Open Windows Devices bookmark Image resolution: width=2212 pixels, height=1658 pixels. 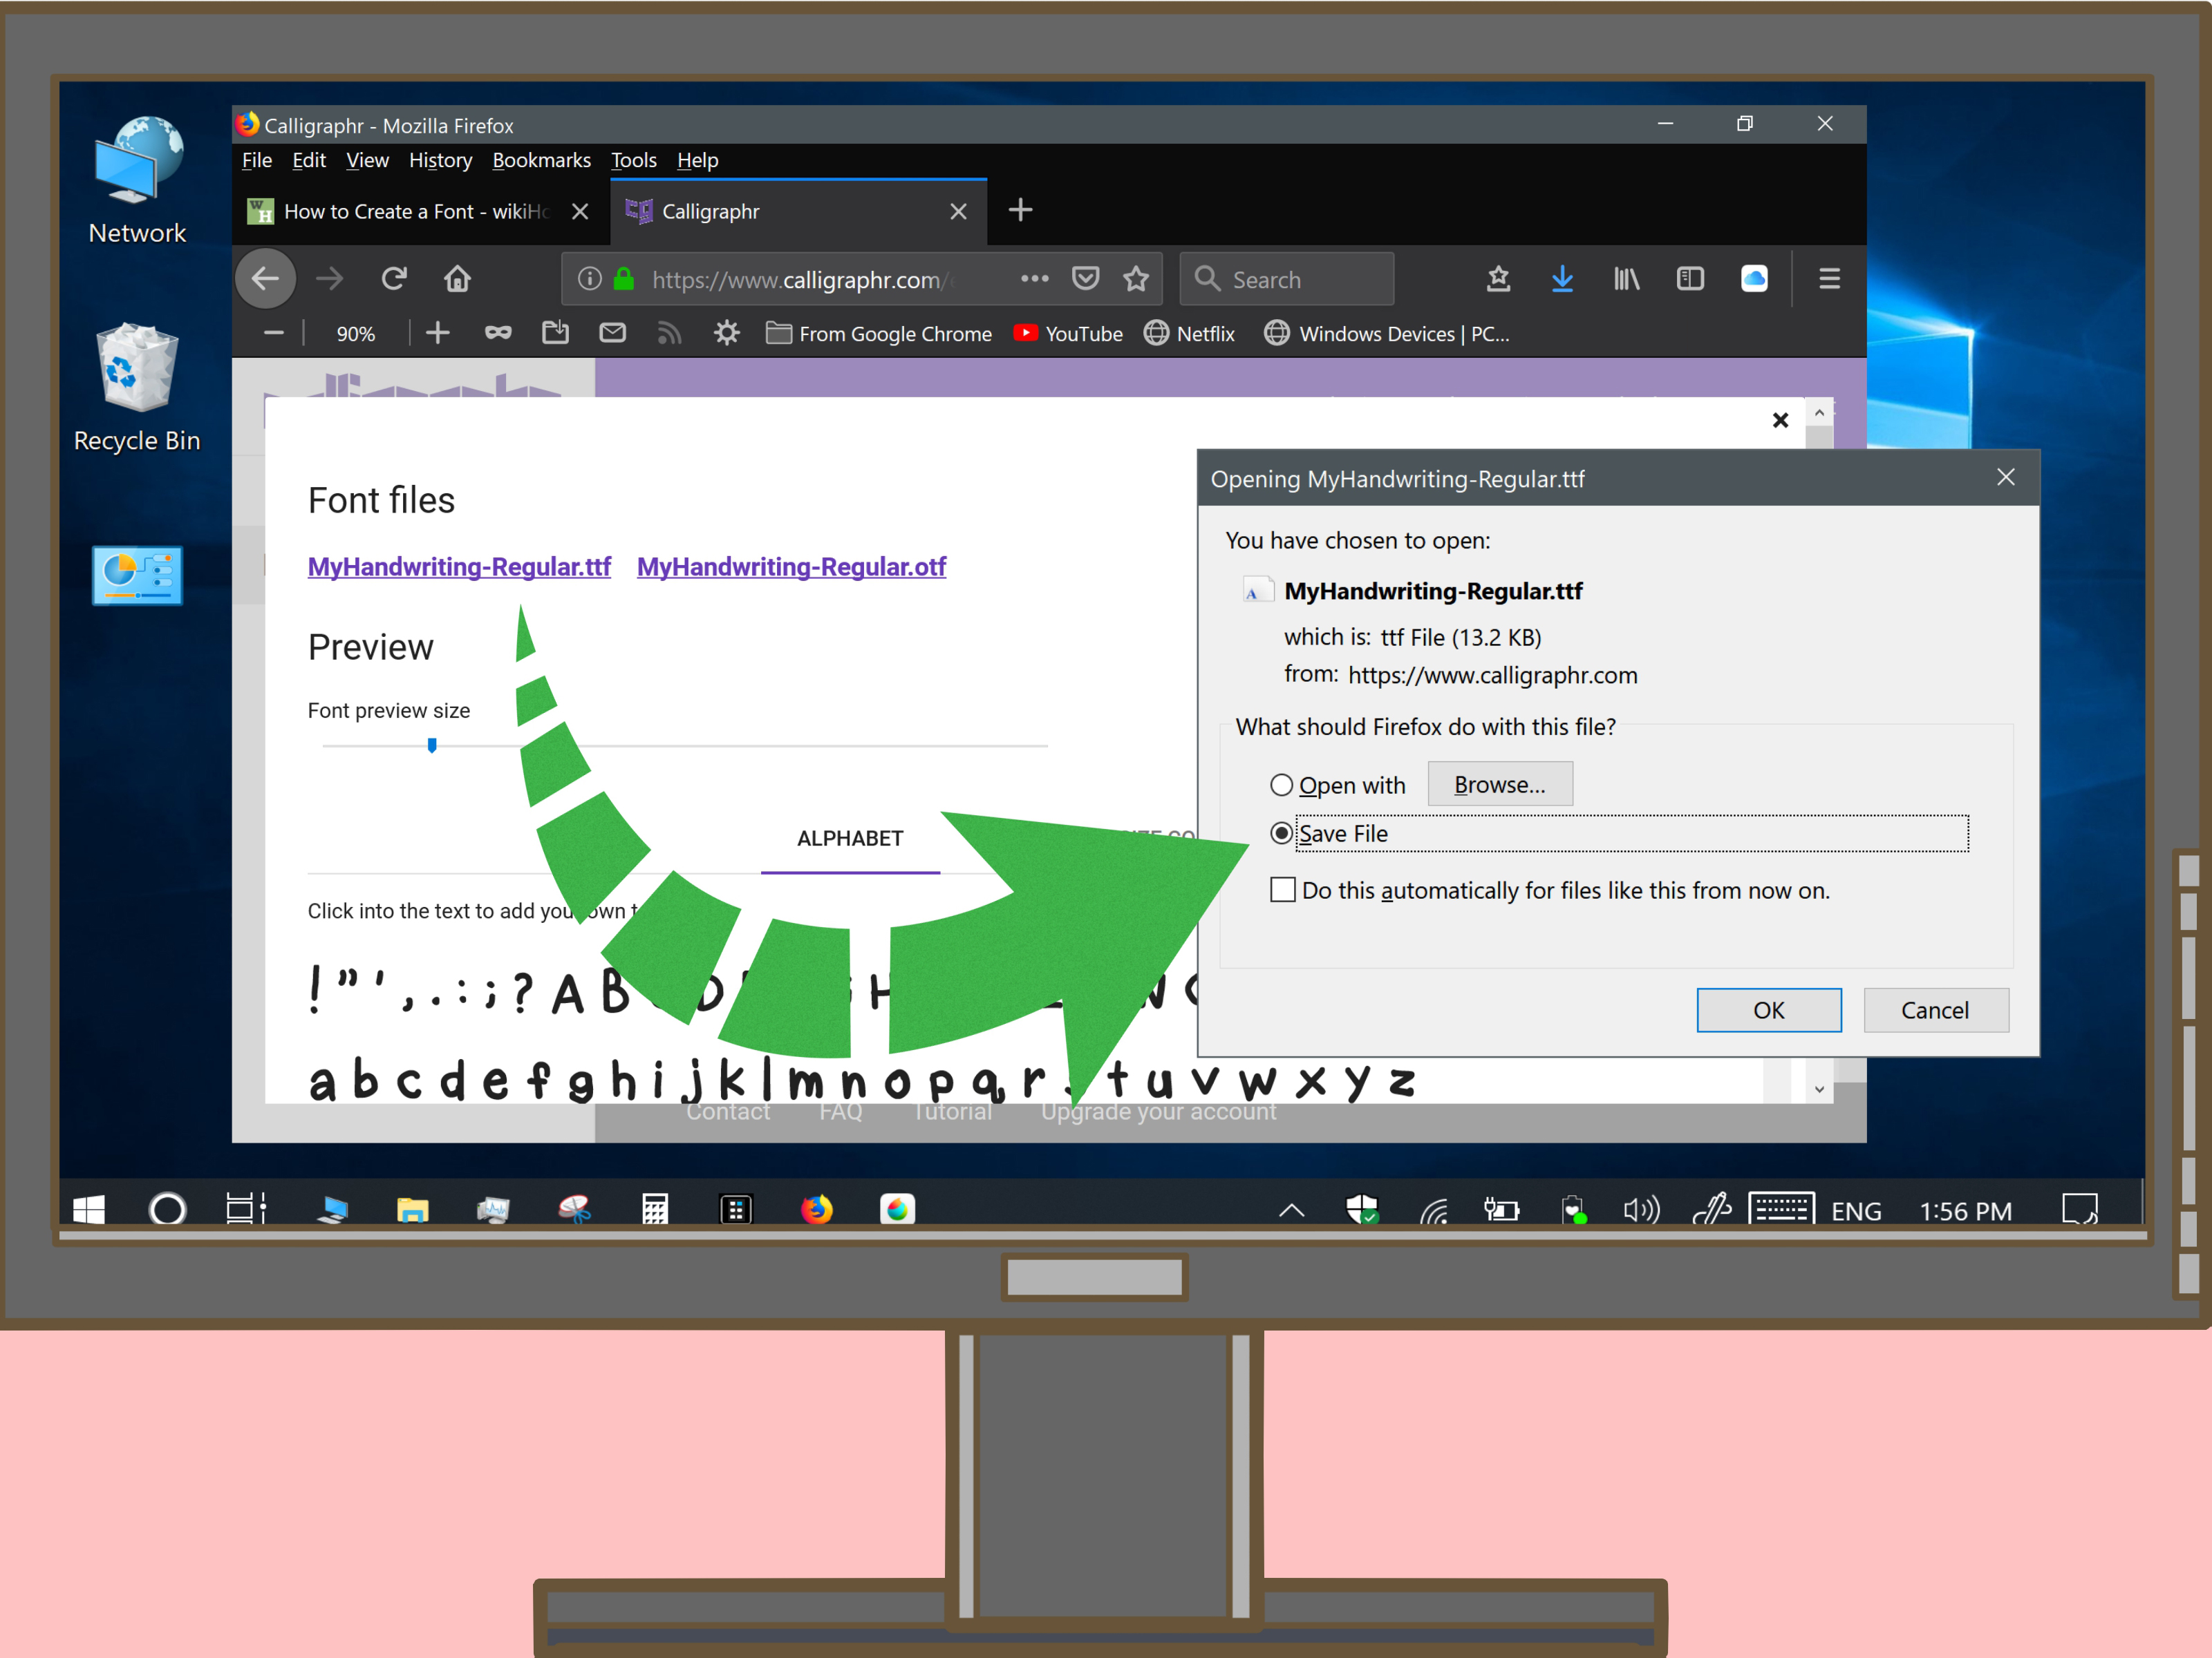coord(1387,334)
